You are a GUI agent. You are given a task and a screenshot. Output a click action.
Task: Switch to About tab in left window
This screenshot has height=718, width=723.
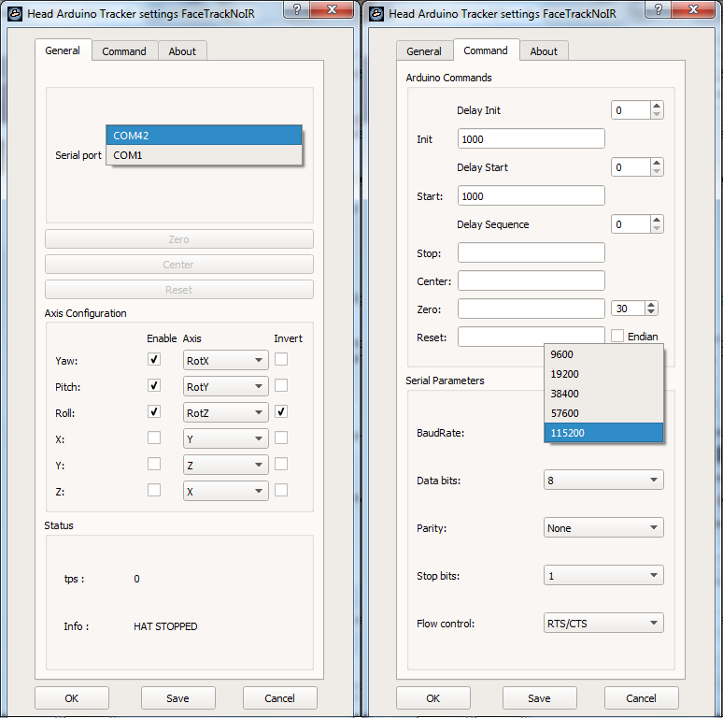tap(182, 51)
